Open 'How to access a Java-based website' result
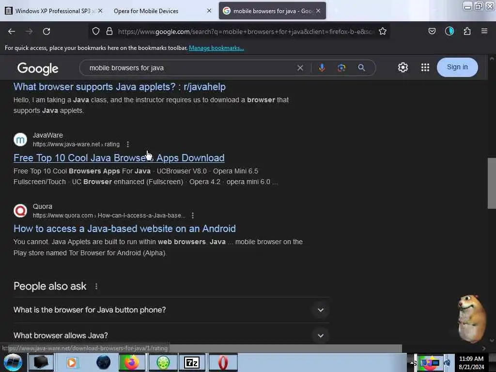Screen dimensions: 496x372 point(124,229)
